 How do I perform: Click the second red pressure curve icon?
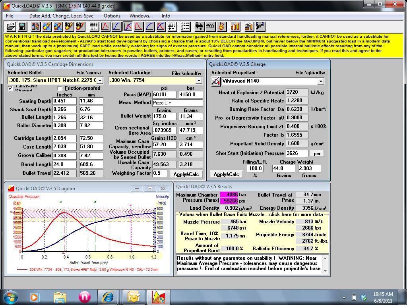click(x=139, y=27)
